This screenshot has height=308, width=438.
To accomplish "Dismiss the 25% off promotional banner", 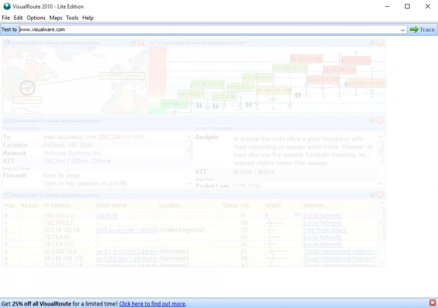I will tap(433, 303).
